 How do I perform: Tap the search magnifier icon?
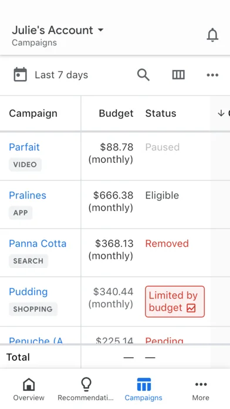[143, 75]
